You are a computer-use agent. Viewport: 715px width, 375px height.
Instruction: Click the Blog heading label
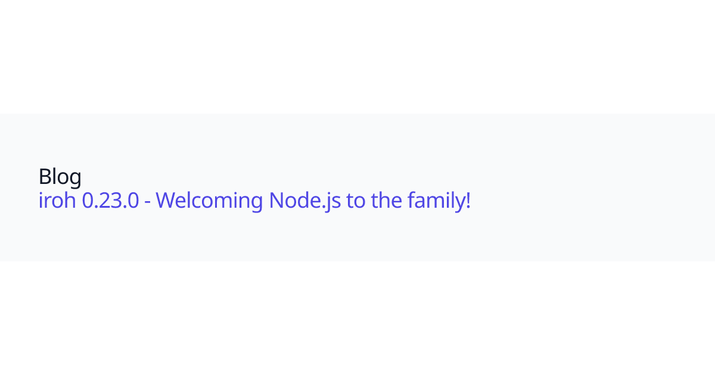[x=60, y=176]
